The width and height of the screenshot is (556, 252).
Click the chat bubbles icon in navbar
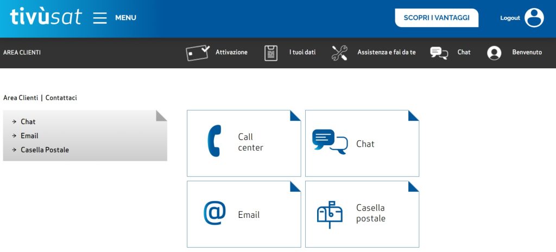coord(439,53)
